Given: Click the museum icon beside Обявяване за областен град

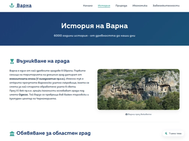Looking at the screenshot, I should coord(12,134).
